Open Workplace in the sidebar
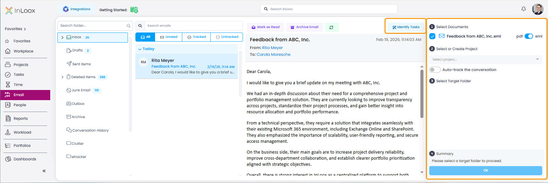 coord(23,51)
